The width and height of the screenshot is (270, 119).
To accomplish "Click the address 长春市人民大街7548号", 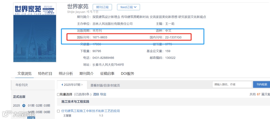I will click(108, 65).
